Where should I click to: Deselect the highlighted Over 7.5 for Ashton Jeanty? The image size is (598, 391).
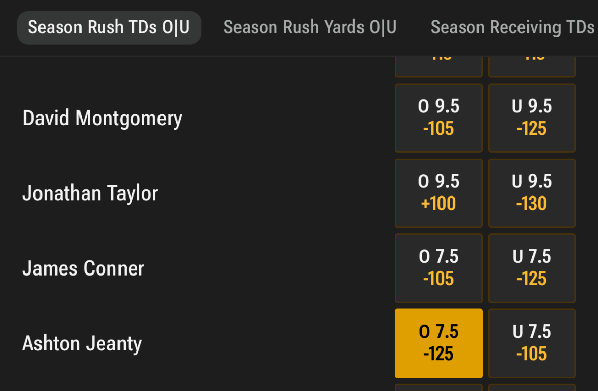[x=438, y=343]
